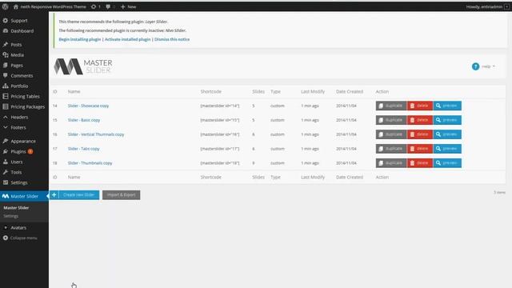The width and height of the screenshot is (512, 288).
Task: Delete the Slider - Basic copy
Action: tap(420, 120)
